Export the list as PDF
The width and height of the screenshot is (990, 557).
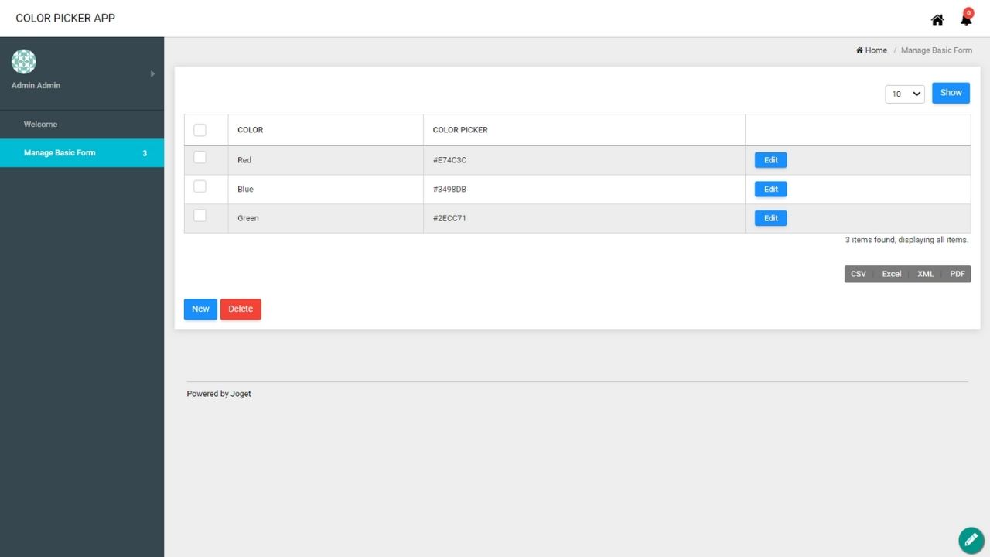coord(957,274)
